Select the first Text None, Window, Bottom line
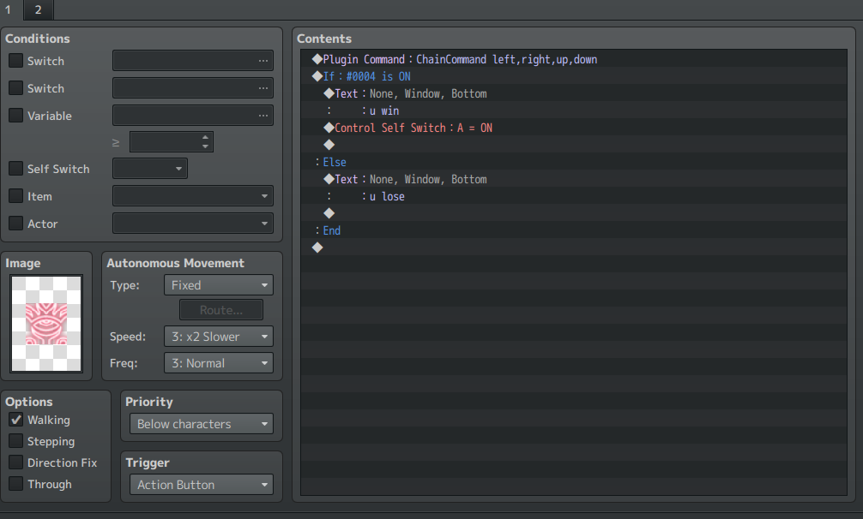Viewport: 863px width, 519px height. [x=574, y=93]
